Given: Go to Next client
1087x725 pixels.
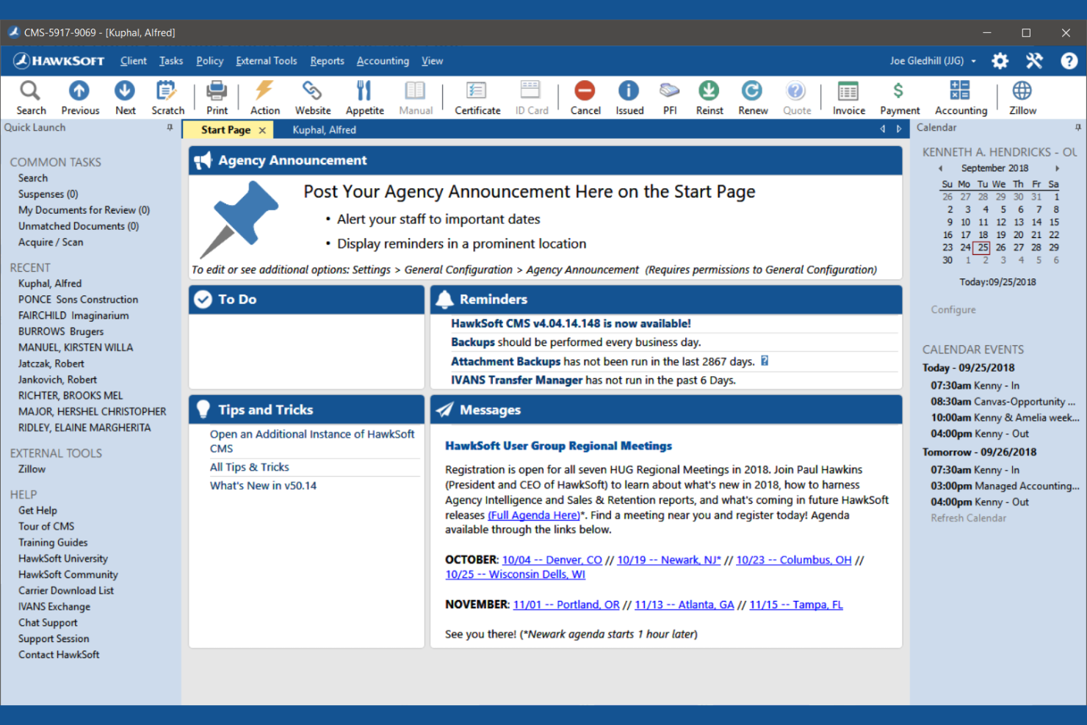Looking at the screenshot, I should click(125, 98).
